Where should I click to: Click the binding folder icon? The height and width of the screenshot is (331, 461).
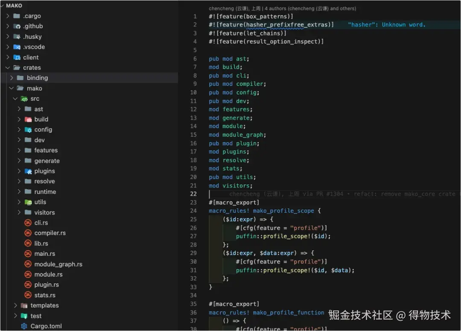[x=20, y=78]
